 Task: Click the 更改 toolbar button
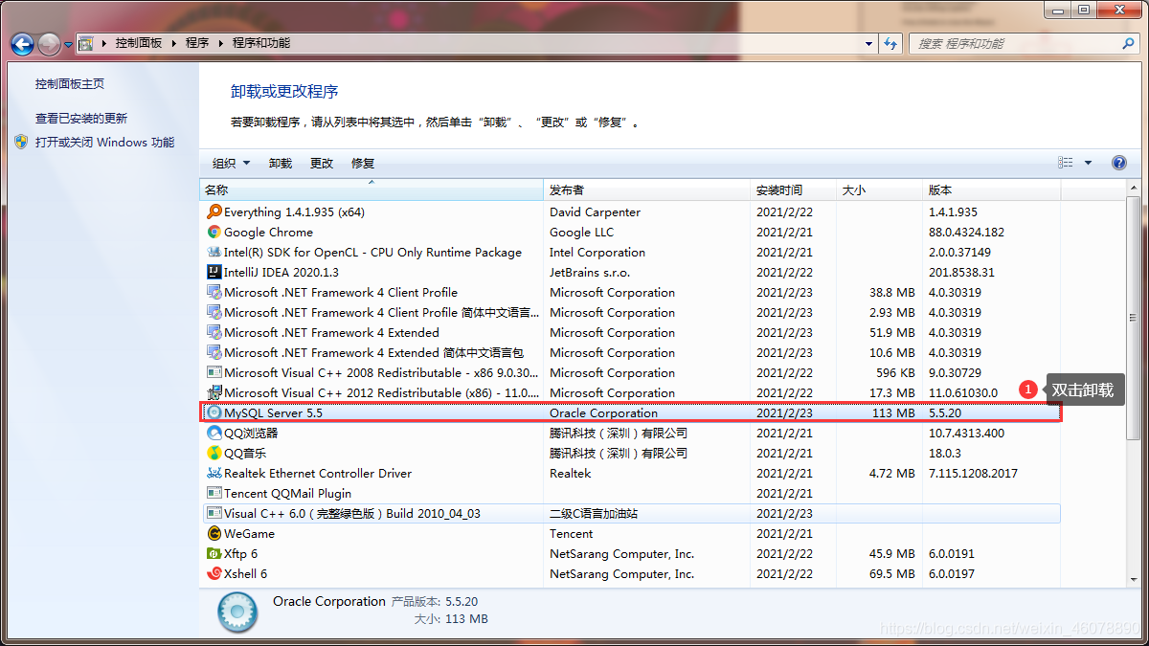(322, 164)
